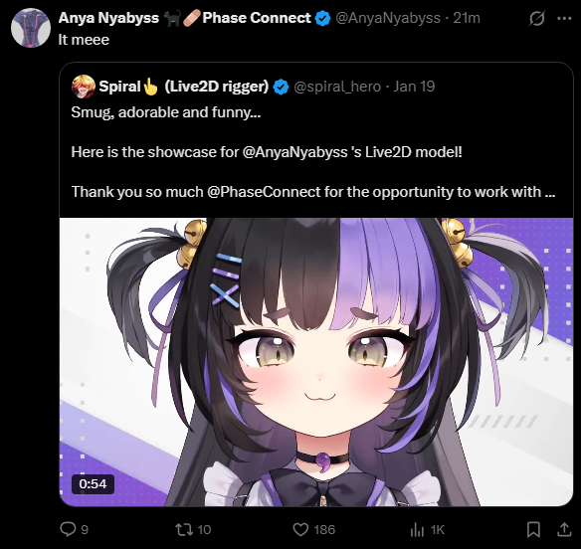Open Anya Nyabyss display name
581x549 pixels.
[108, 18]
